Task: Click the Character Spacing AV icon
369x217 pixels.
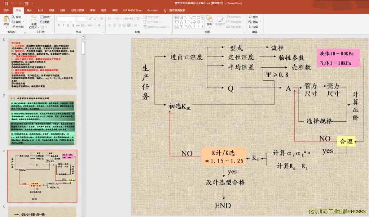Action: tap(84, 25)
